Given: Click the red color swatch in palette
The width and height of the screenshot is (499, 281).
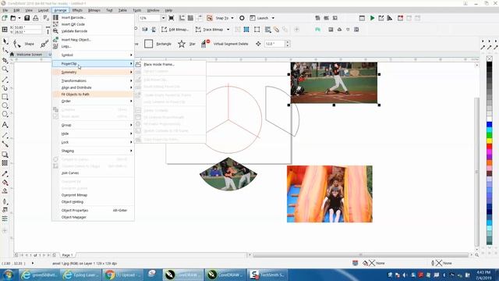Looking at the screenshot, I should coord(490,146).
